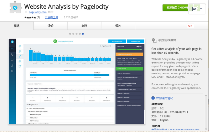Click the green 89 score badge in the preview
Image resolution: width=209 pixels, height=132 pixels.
coord(55,41)
